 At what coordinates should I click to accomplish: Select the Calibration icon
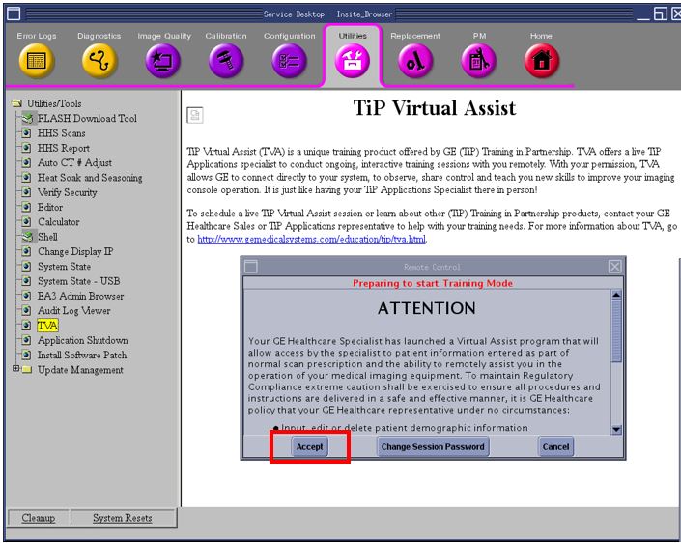(x=226, y=62)
